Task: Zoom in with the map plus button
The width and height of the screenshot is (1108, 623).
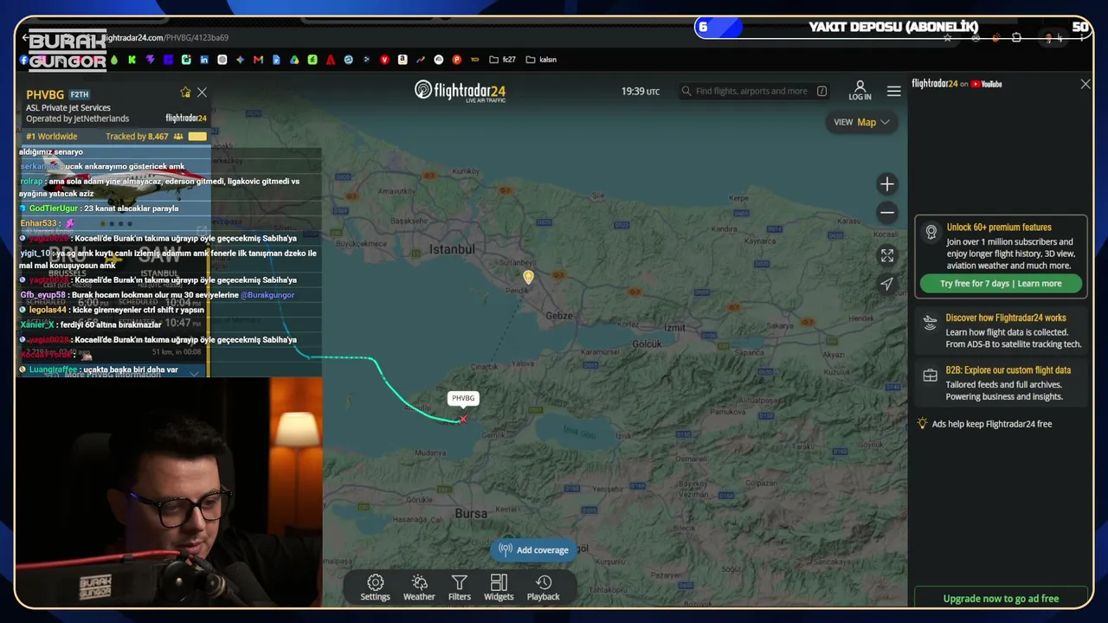Action: click(887, 184)
